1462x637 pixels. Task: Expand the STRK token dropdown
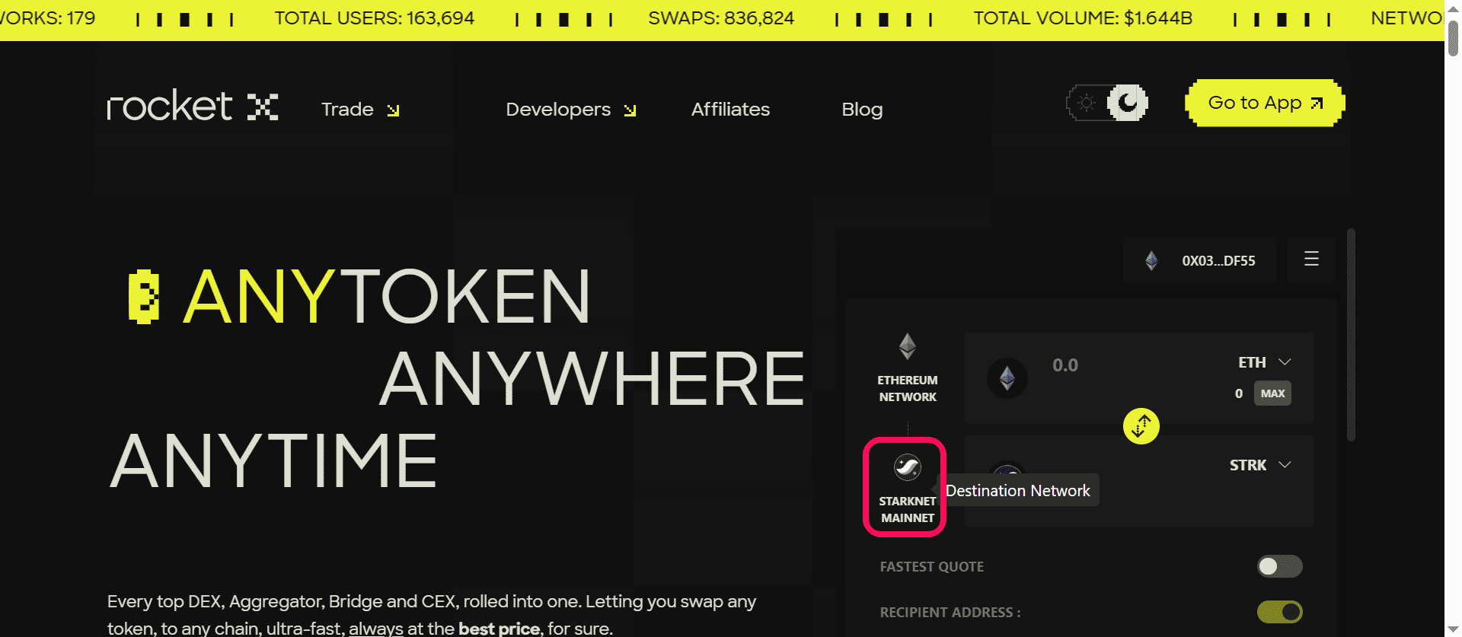(1260, 465)
